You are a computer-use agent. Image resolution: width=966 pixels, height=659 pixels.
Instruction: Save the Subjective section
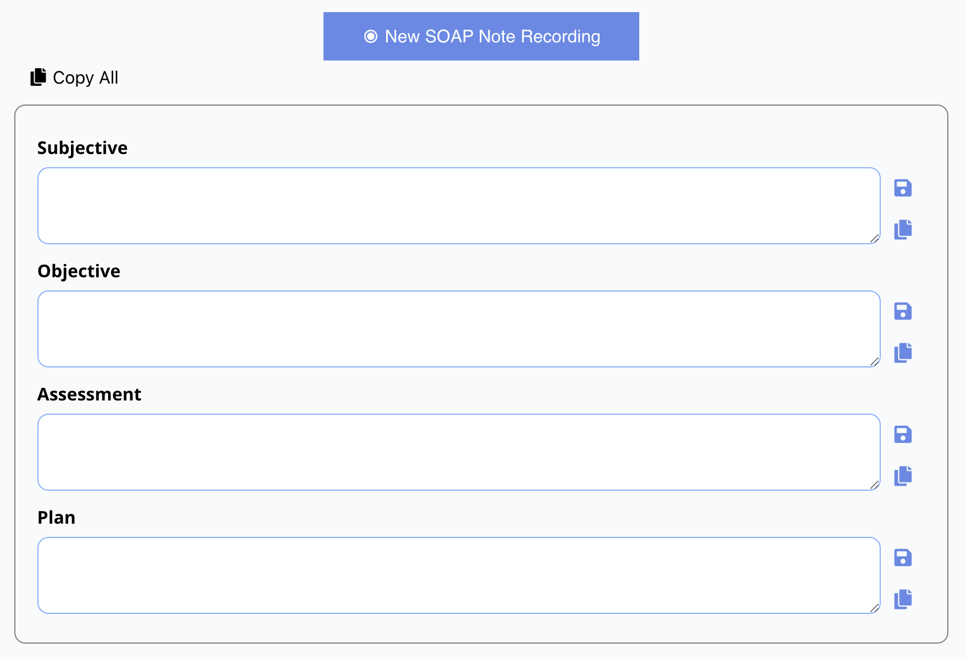tap(903, 188)
